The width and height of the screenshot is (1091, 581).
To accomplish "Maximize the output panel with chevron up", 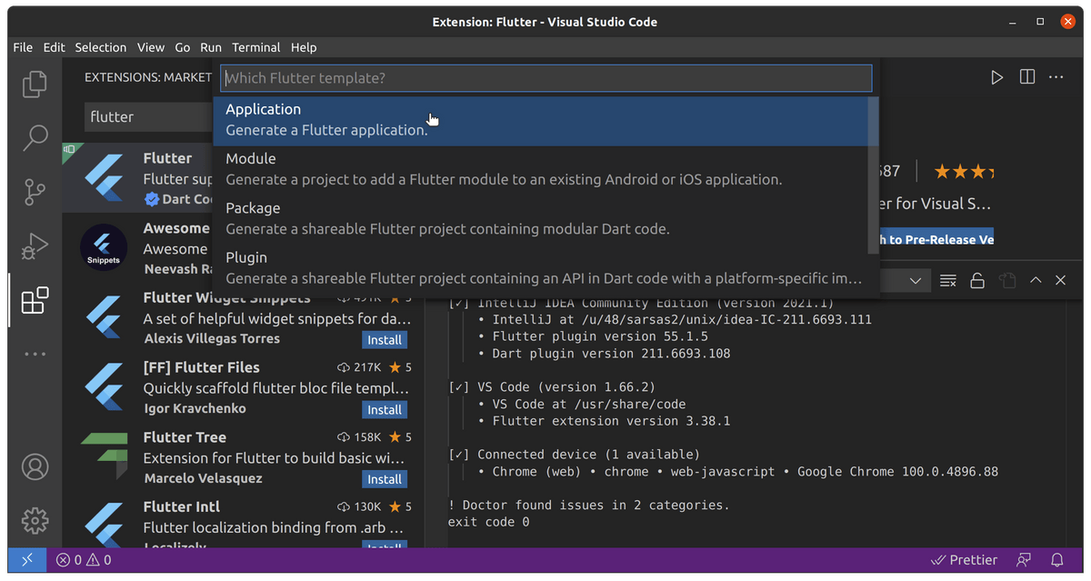I will (x=1036, y=280).
